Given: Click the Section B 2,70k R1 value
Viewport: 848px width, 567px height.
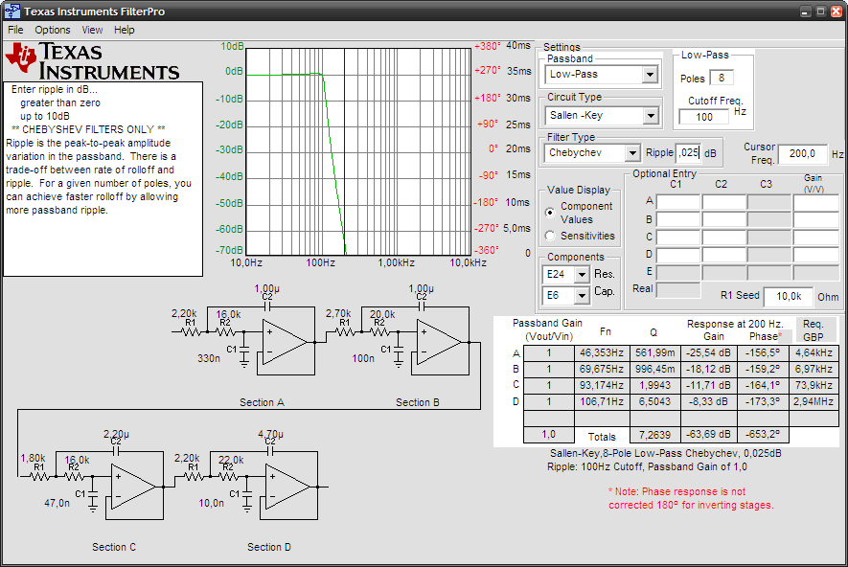Looking at the screenshot, I should click(x=338, y=313).
